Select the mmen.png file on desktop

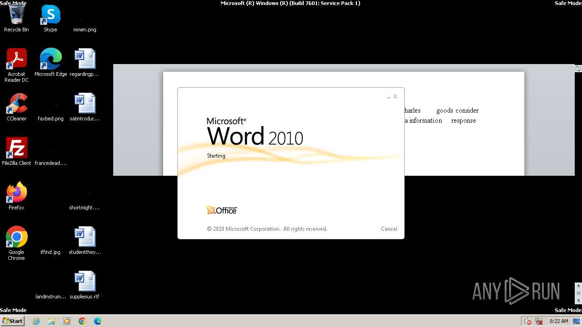pyautogui.click(x=85, y=25)
